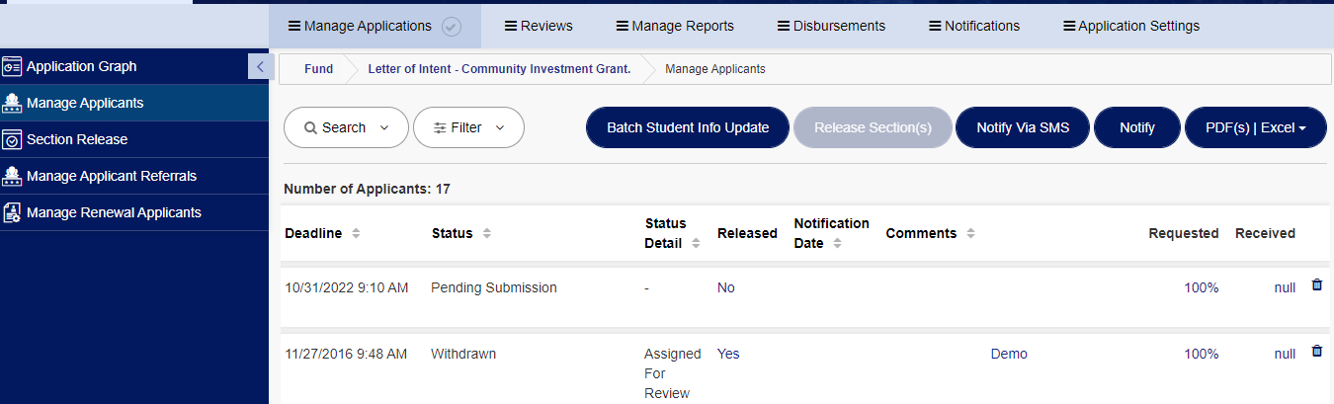The image size is (1334, 404).
Task: Click the Manage Applicant Referrals icon
Action: click(x=12, y=176)
